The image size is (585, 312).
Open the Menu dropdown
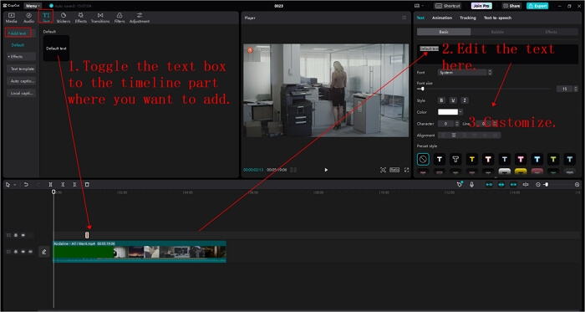click(33, 6)
